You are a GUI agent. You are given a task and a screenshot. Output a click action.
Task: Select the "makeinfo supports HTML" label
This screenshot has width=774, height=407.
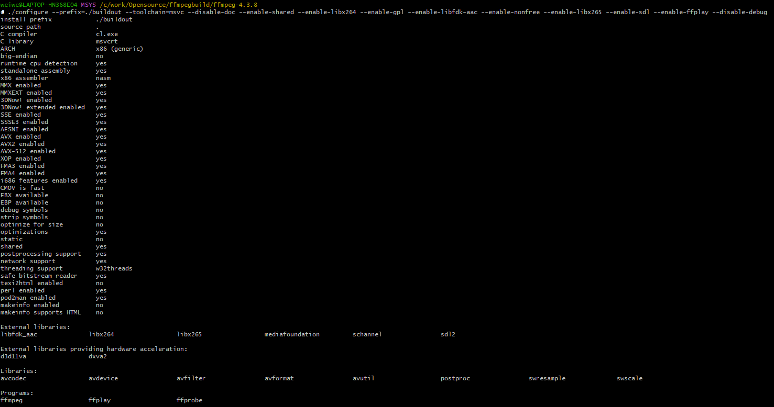pyautogui.click(x=41, y=312)
